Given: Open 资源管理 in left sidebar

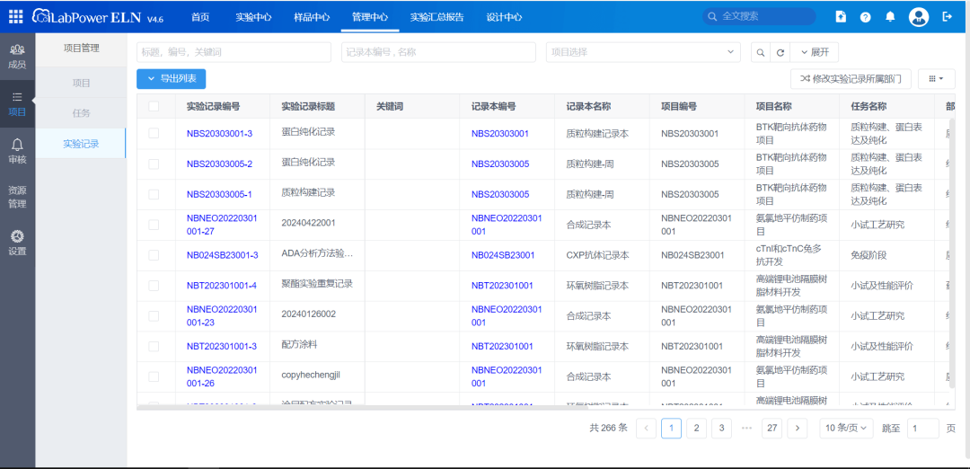Looking at the screenshot, I should click(x=17, y=197).
